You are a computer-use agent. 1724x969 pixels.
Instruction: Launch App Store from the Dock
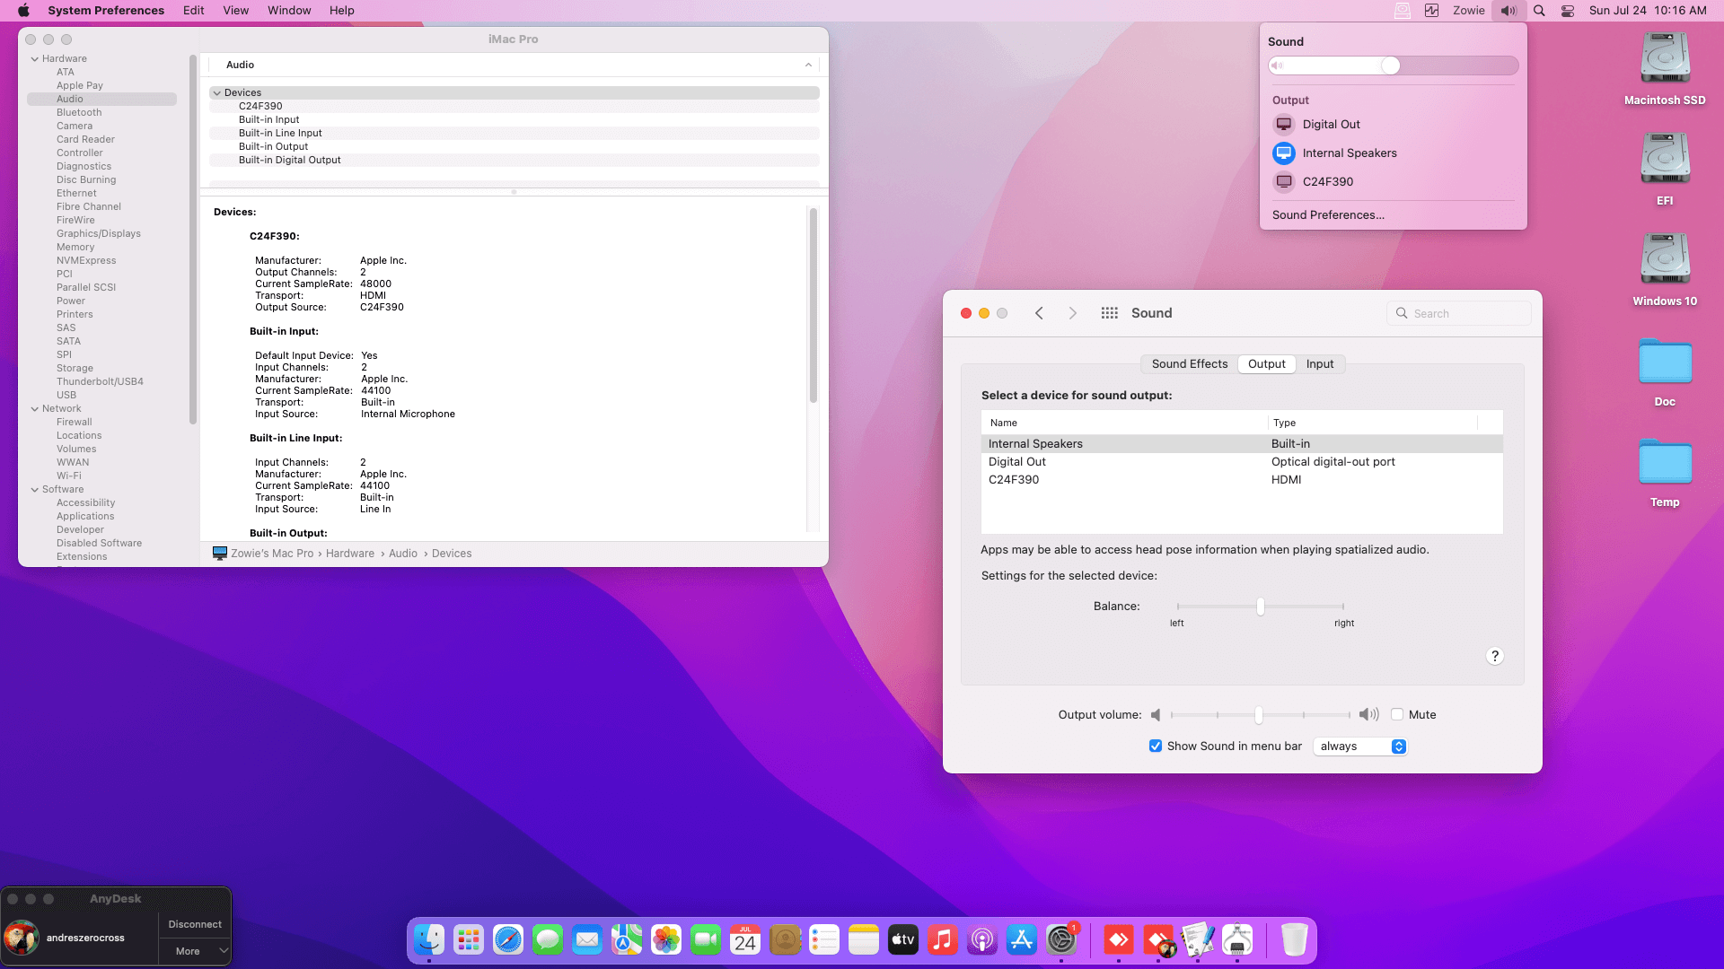pos(1022,939)
